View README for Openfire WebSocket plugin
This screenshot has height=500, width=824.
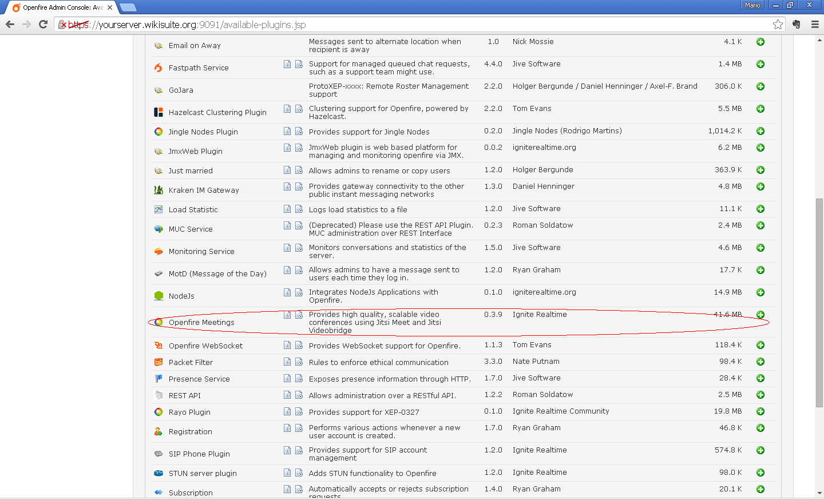coord(287,345)
